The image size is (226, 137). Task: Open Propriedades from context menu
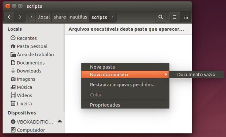coord(125,105)
